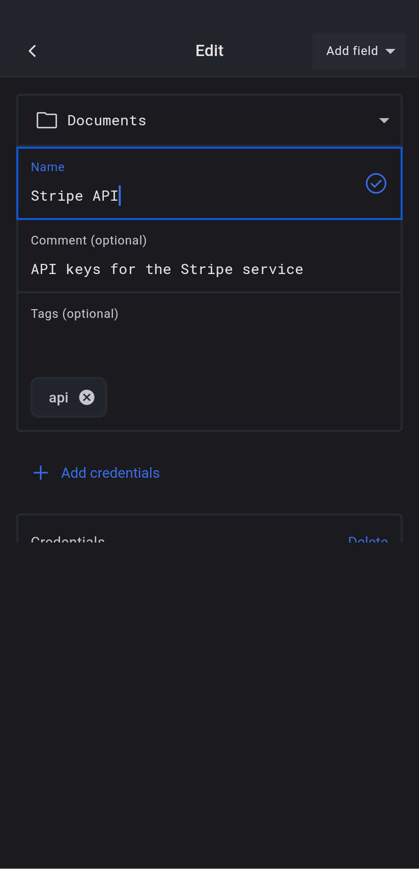Click the Add credentials link text

click(x=110, y=473)
